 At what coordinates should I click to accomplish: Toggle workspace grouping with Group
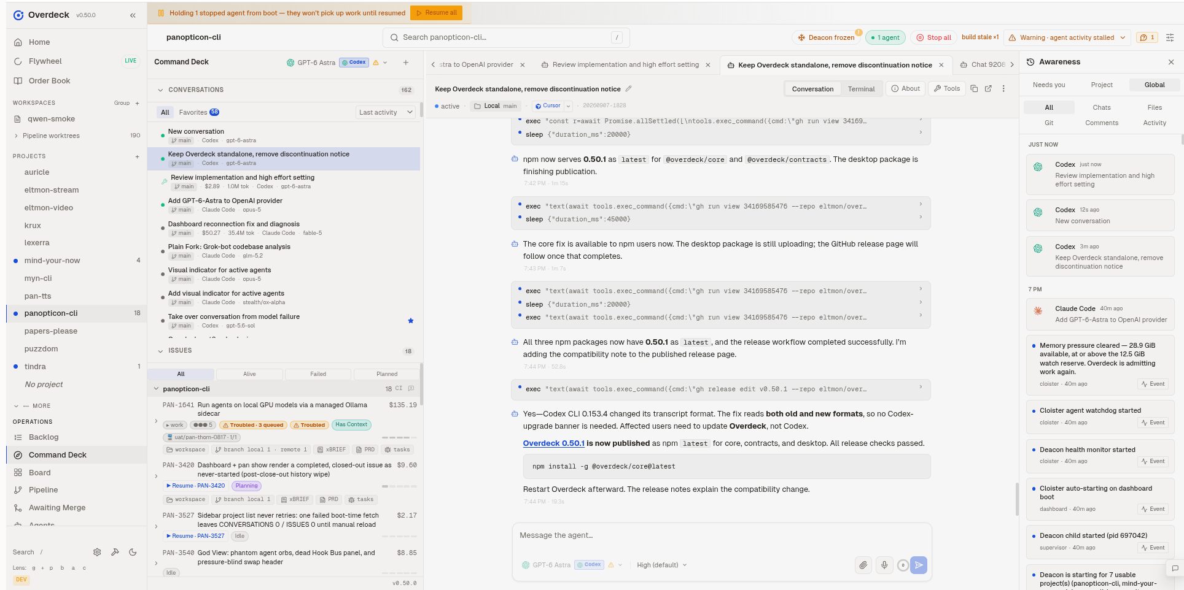coord(122,103)
